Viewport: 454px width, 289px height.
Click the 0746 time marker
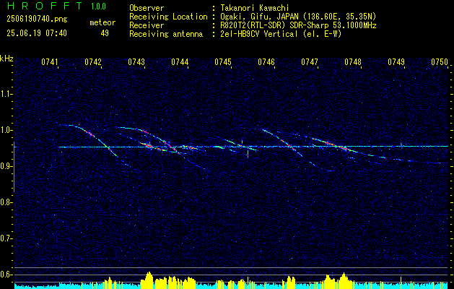(266, 62)
